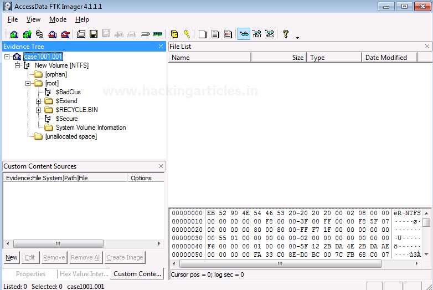Image resolution: width=433 pixels, height=290 pixels.
Task: Click the Detect EFS Encryption key icon
Action: (187, 34)
